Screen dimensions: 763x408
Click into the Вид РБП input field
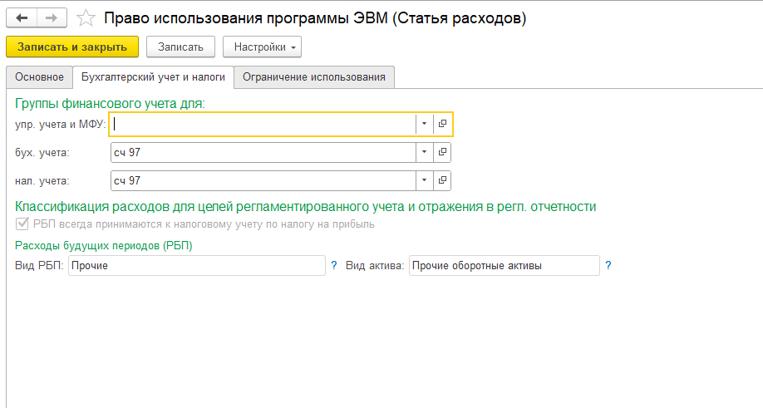(197, 265)
